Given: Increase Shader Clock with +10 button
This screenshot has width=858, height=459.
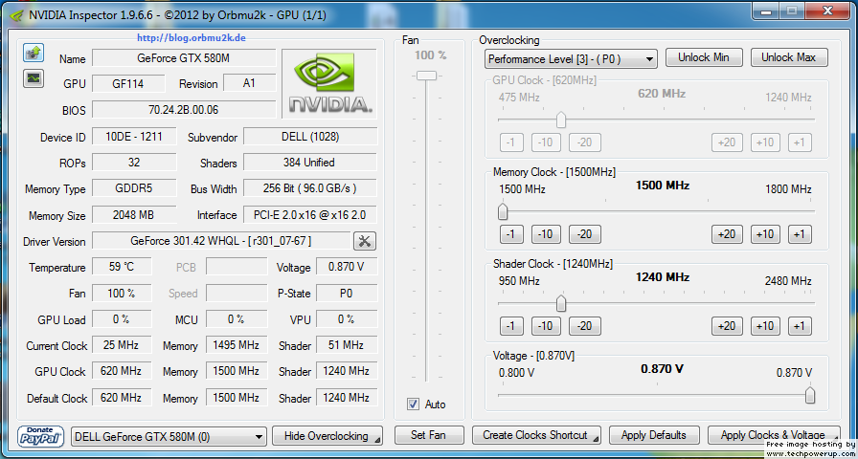Looking at the screenshot, I should (765, 326).
